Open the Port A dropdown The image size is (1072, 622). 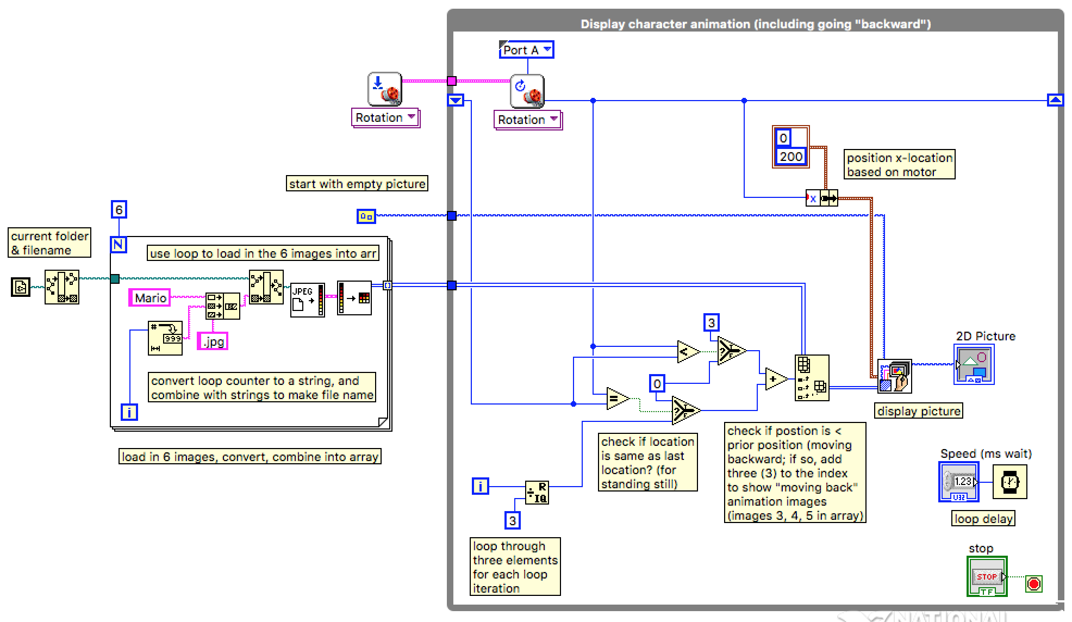click(526, 50)
